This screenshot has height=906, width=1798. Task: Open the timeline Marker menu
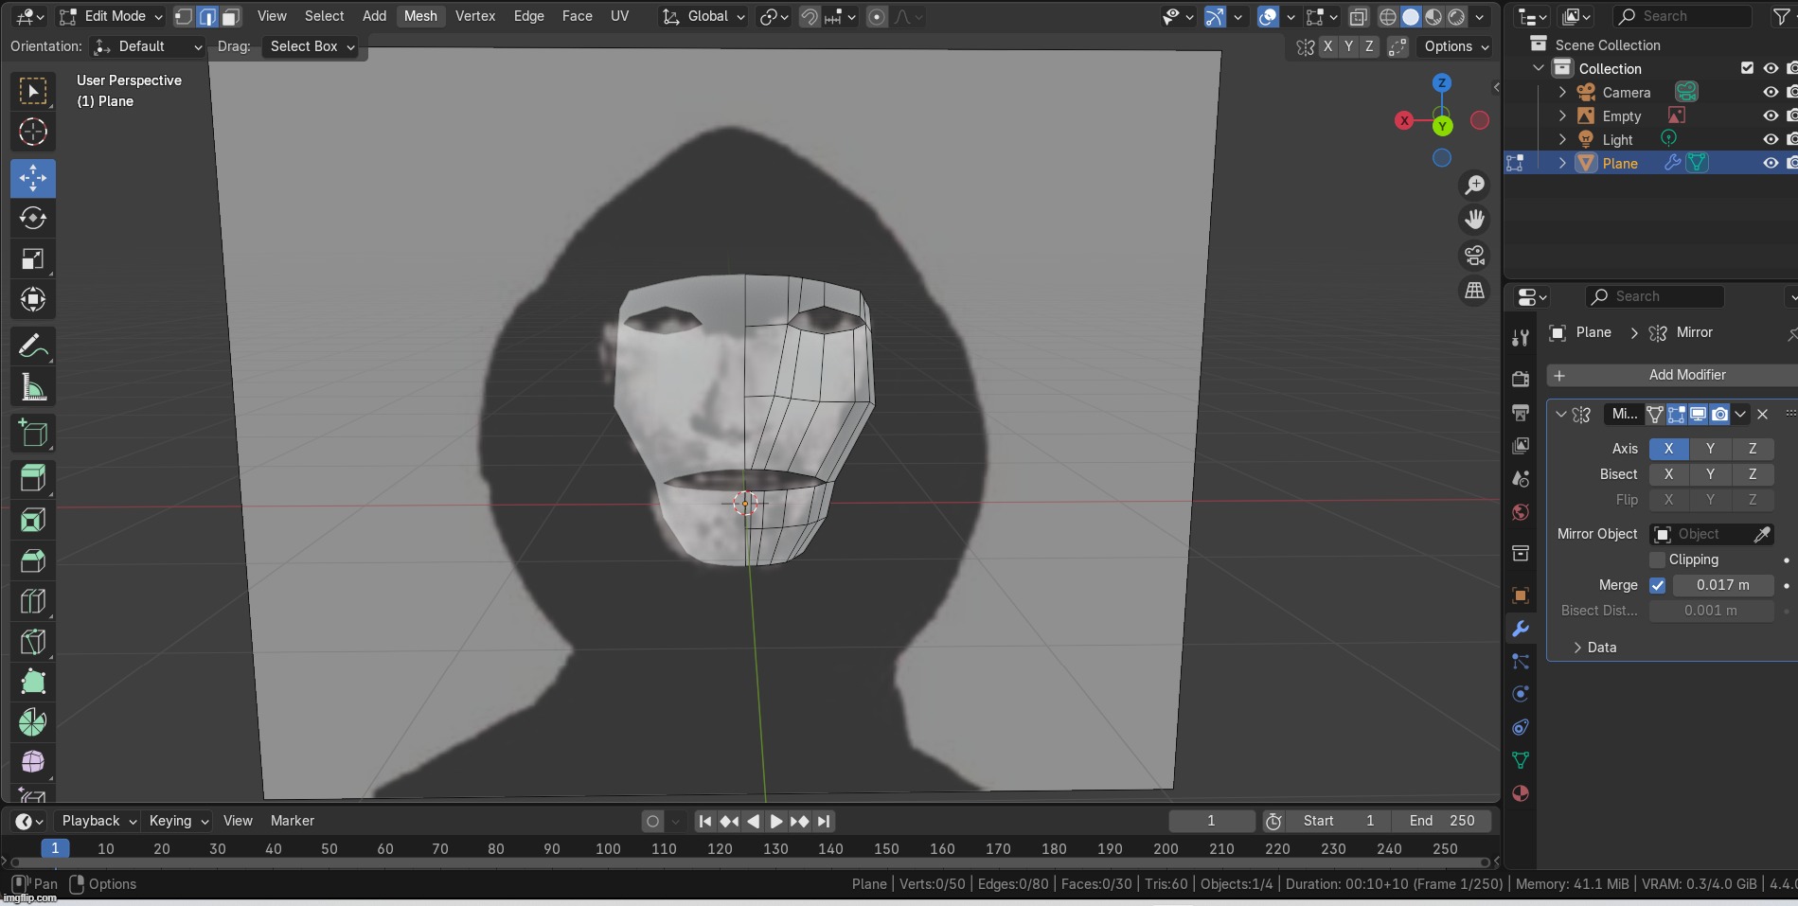click(x=292, y=821)
